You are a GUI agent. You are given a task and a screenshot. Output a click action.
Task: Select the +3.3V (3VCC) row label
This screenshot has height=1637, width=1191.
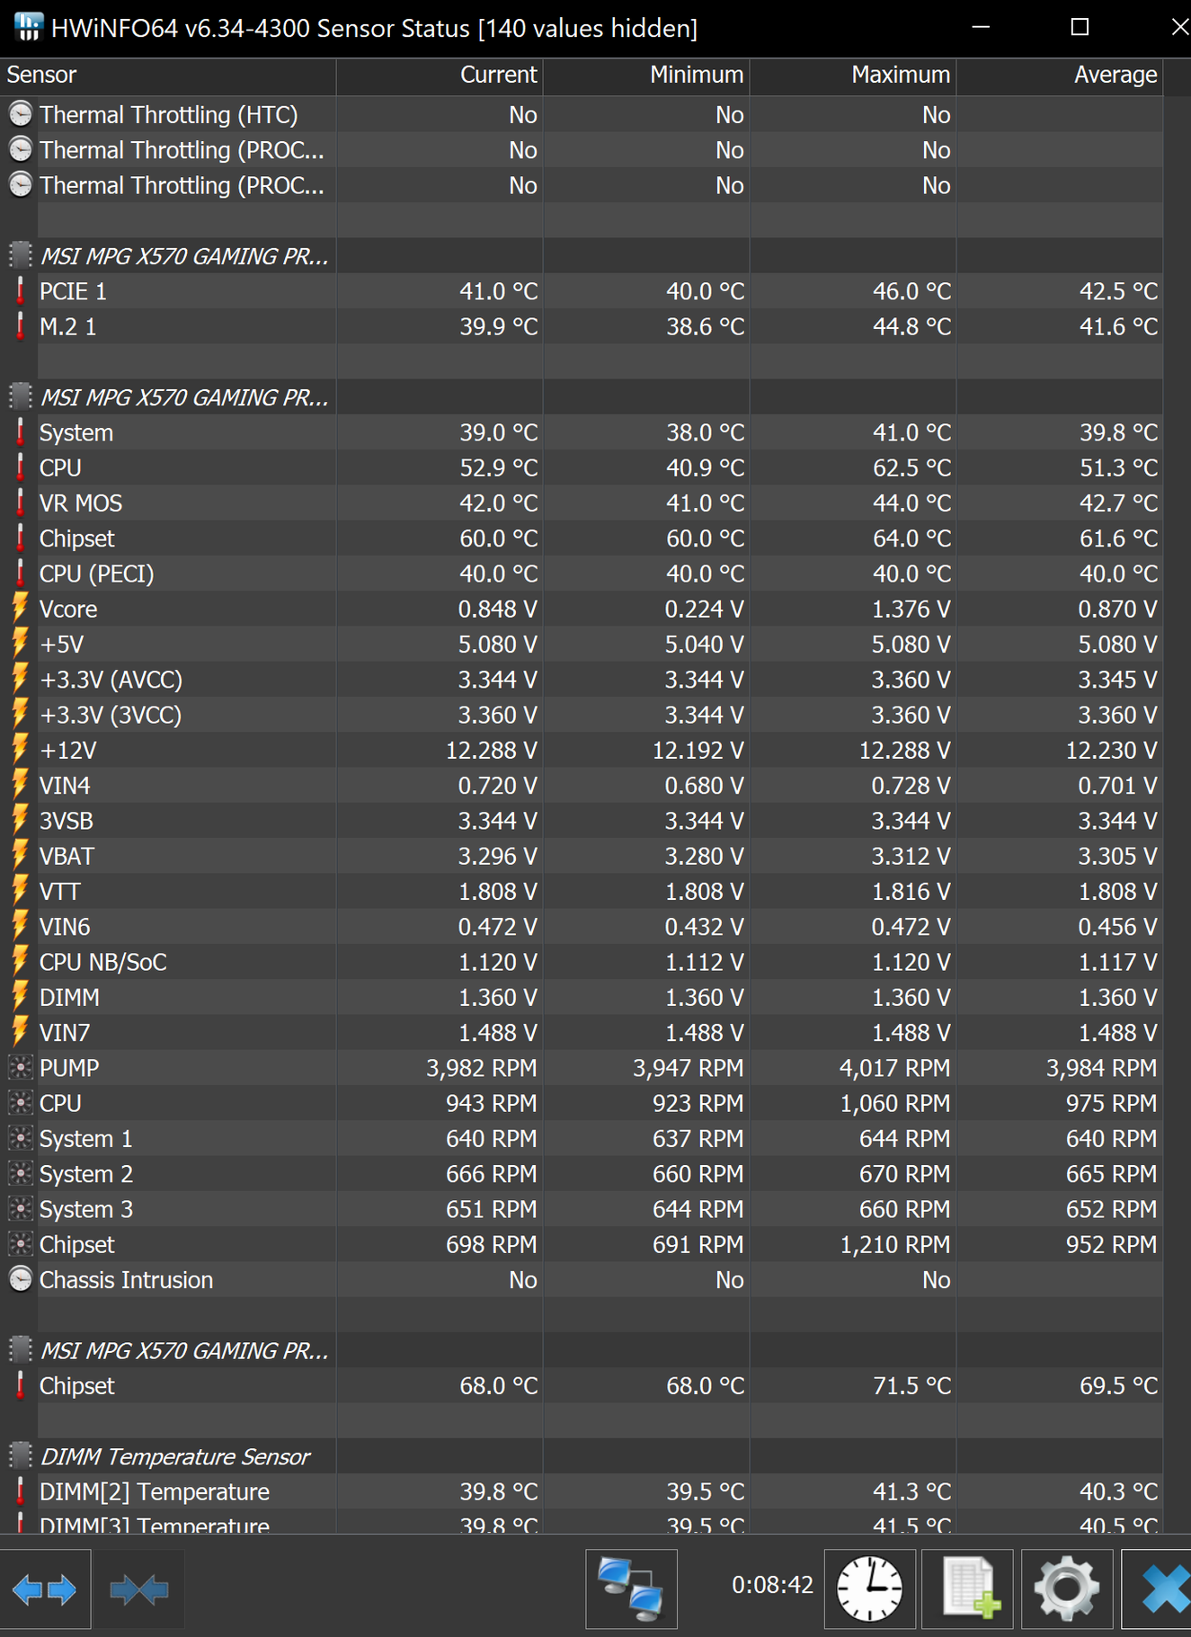pos(111,715)
